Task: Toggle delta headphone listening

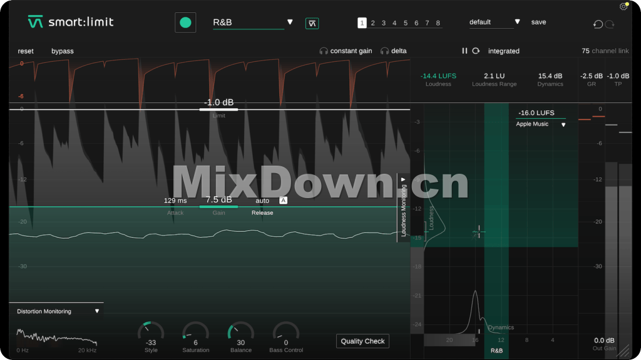Action: point(393,51)
